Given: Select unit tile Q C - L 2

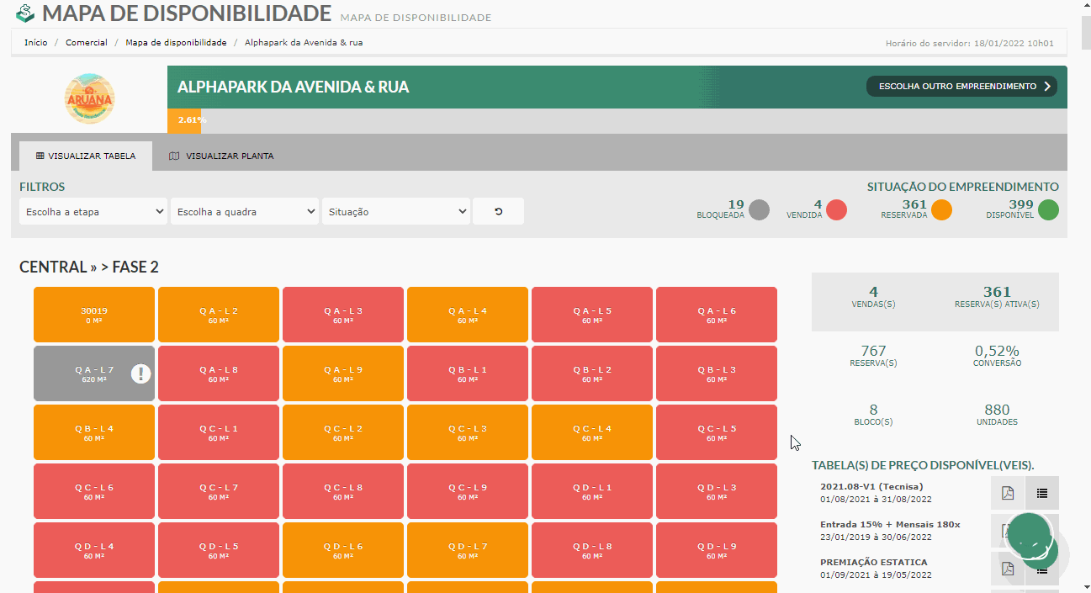Looking at the screenshot, I should coord(343,432).
